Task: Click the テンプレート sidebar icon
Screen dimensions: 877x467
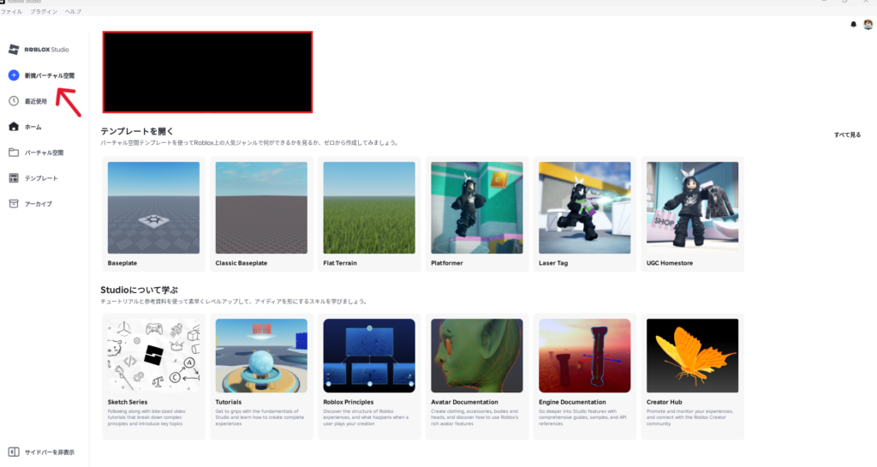Action: [x=14, y=178]
